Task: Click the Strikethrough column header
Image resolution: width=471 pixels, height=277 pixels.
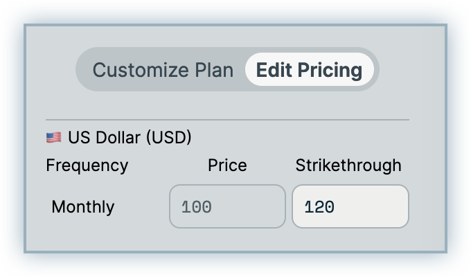Action: coord(348,166)
